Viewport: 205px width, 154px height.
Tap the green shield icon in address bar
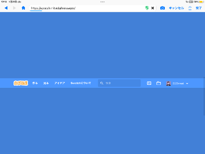[147, 8]
